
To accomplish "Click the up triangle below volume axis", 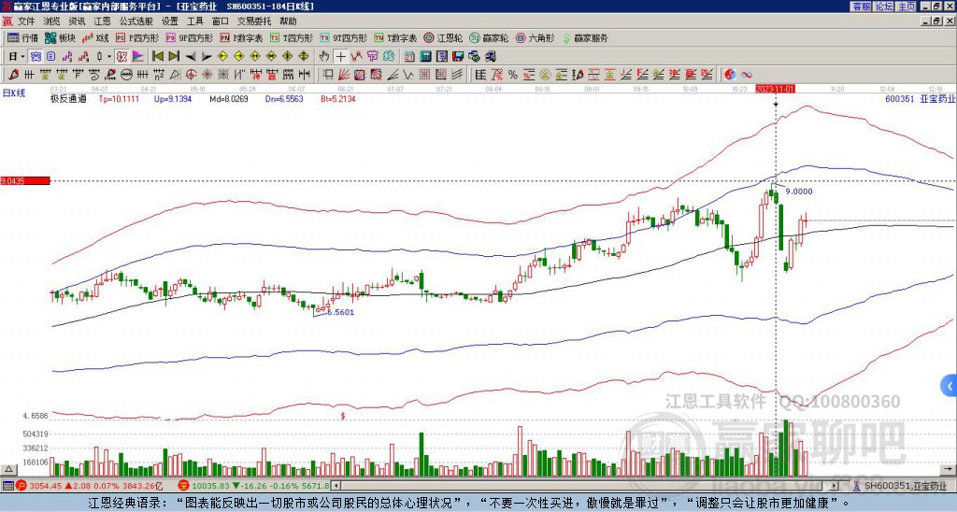I will [7, 470].
